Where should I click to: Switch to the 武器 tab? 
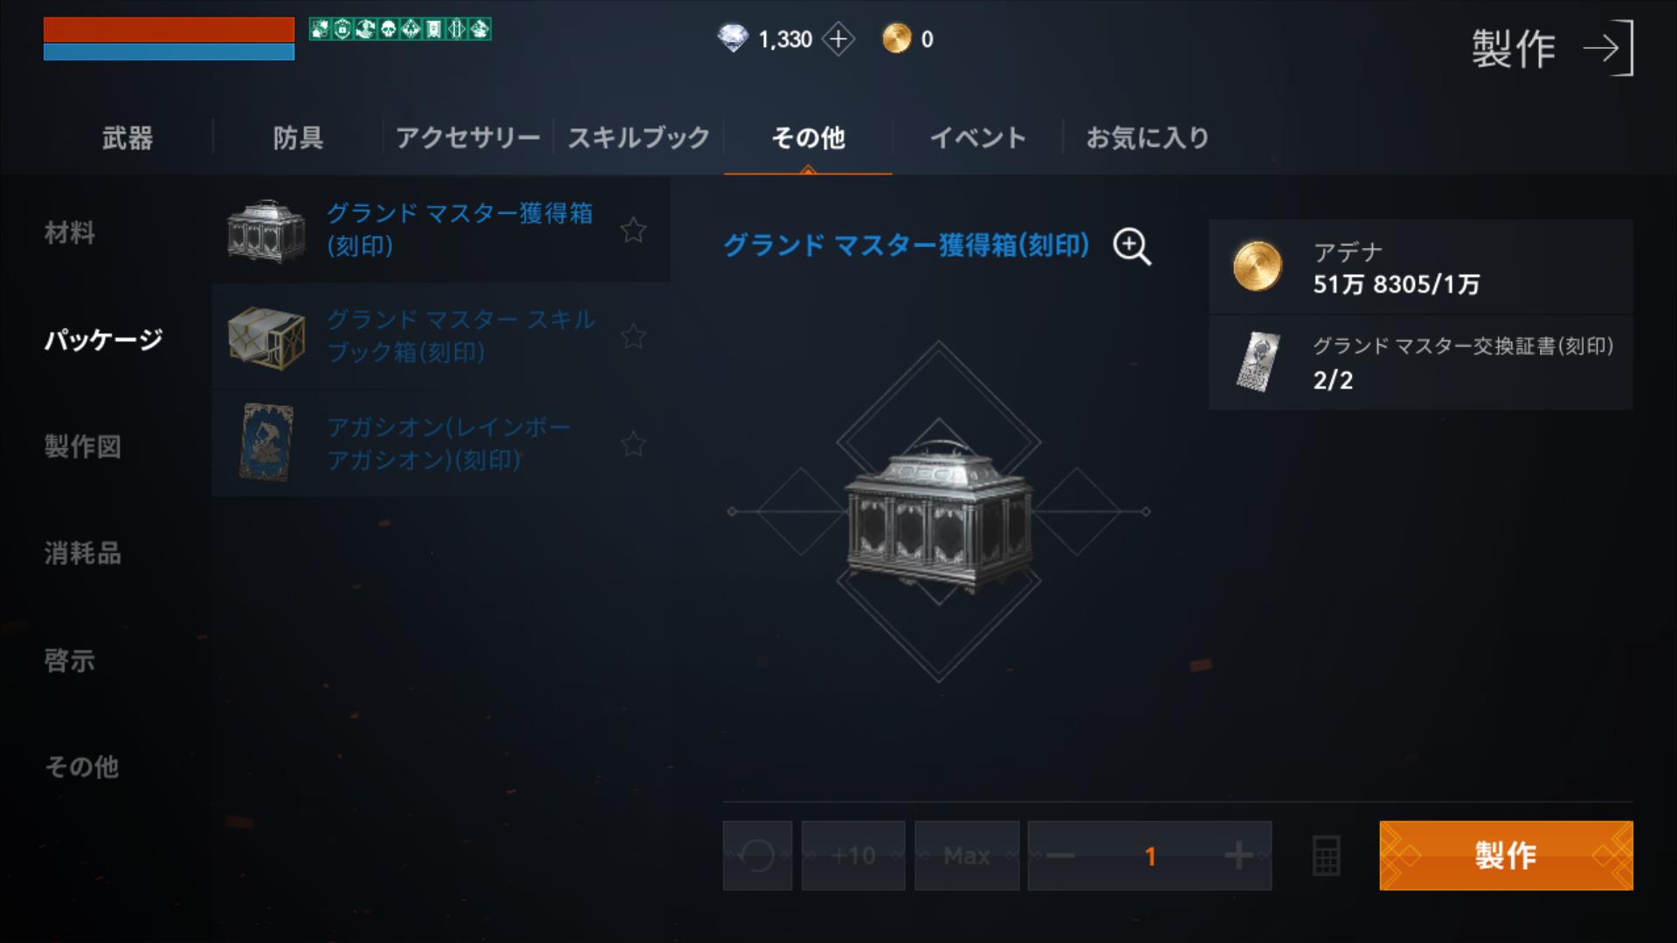[x=128, y=138]
